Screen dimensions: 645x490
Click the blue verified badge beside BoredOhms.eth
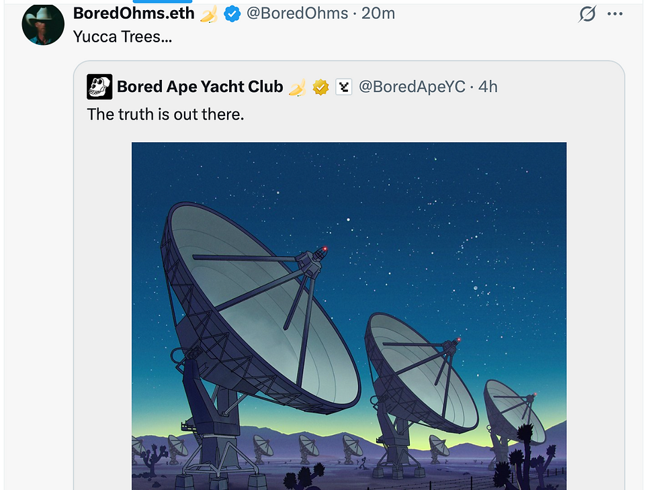pyautogui.click(x=232, y=14)
